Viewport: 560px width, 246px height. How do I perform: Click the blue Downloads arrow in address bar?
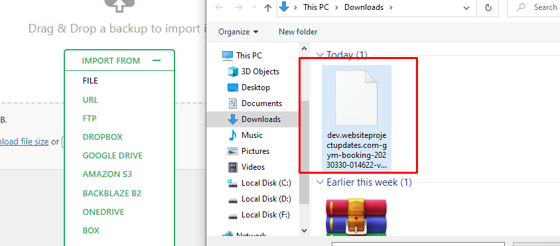pyautogui.click(x=284, y=7)
